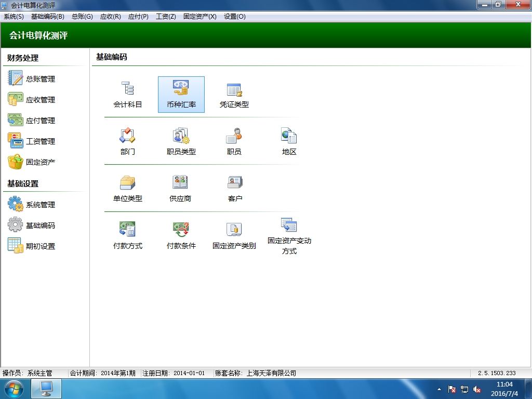This screenshot has width=532, height=399.
Task: Click version number 2.5.1503.233
Action: pos(497,373)
